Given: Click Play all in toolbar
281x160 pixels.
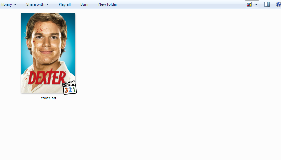Looking at the screenshot, I should coord(64,4).
